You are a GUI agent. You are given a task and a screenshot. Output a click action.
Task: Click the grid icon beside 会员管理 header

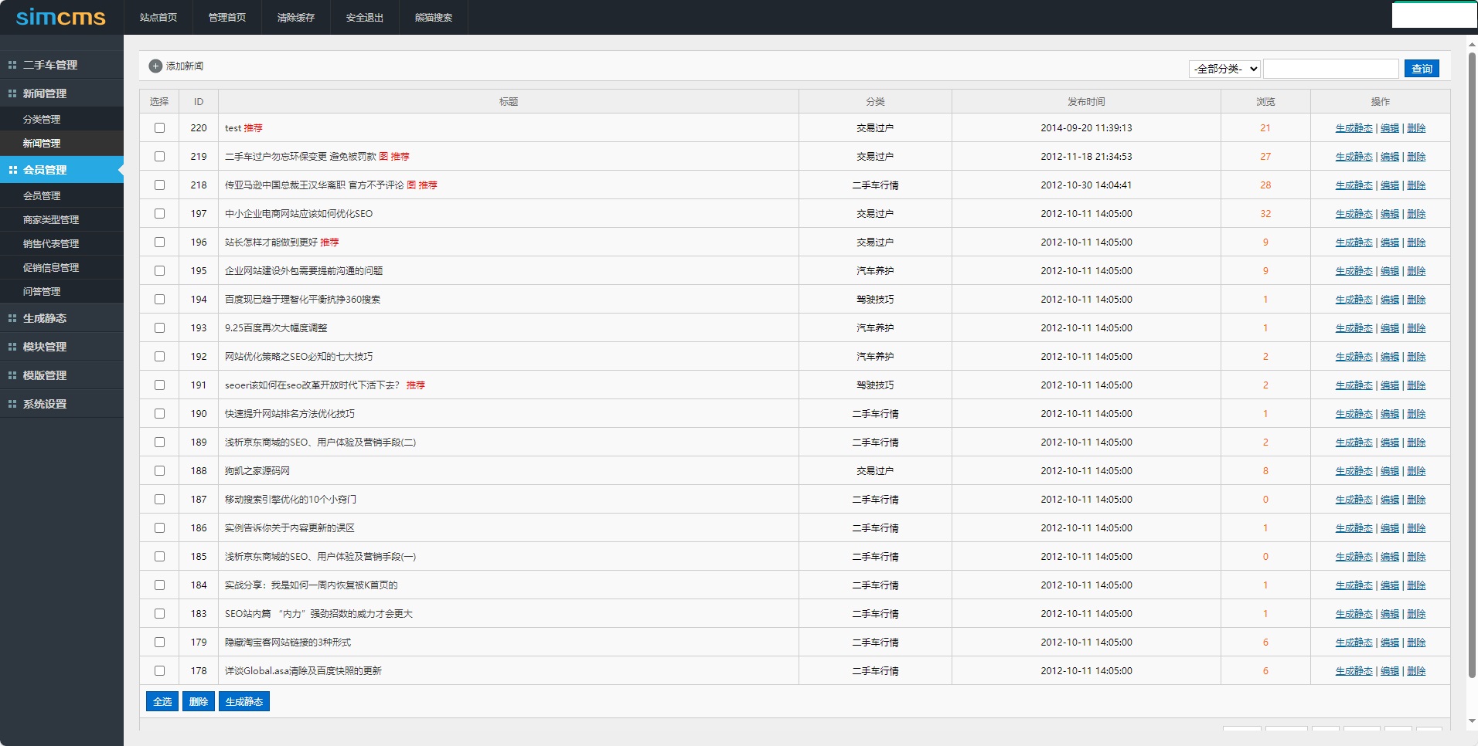click(x=12, y=170)
